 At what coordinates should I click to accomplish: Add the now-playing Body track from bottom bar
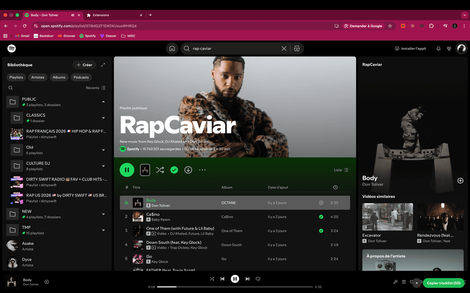pos(47,282)
